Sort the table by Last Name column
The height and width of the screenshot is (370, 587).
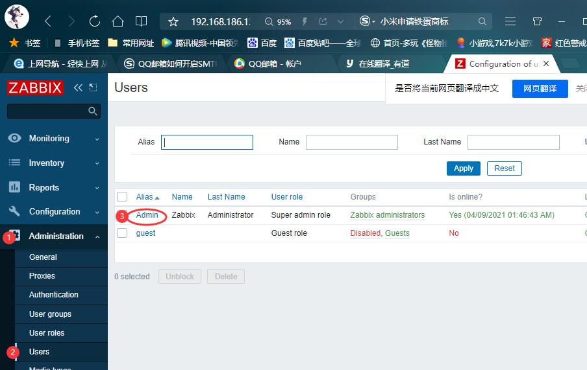226,197
